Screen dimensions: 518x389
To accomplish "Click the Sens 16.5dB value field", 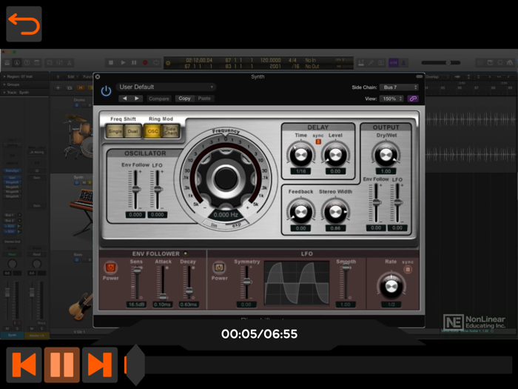I will [x=136, y=305].
